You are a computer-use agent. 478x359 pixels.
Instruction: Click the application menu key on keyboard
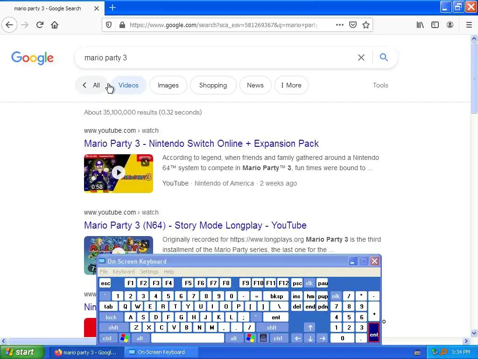coord(263,338)
